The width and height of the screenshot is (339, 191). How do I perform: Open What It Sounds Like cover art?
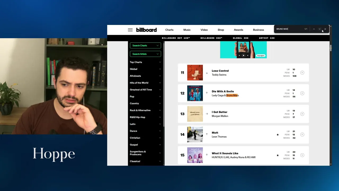tap(195, 155)
